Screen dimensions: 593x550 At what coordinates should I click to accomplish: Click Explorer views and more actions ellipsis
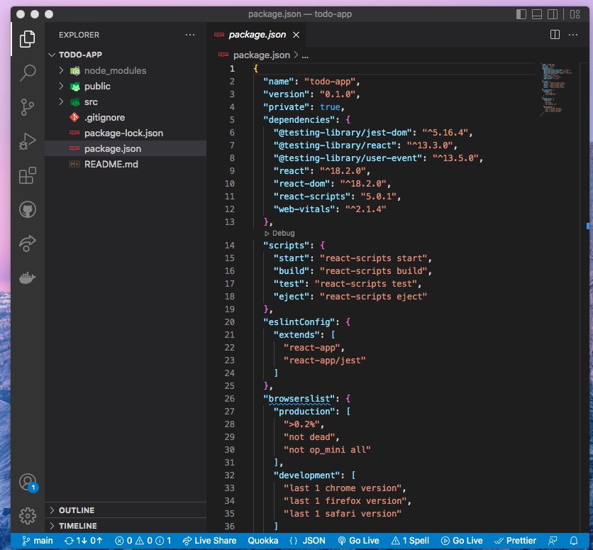point(190,35)
